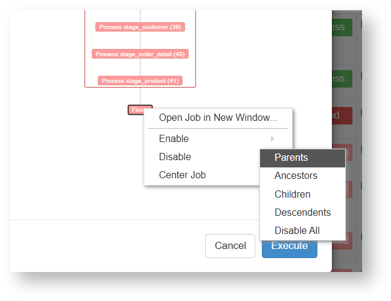Image resolution: width=391 pixels, height=301 pixels.
Task: Expand the Enable submenu arrow
Action: [x=273, y=139]
